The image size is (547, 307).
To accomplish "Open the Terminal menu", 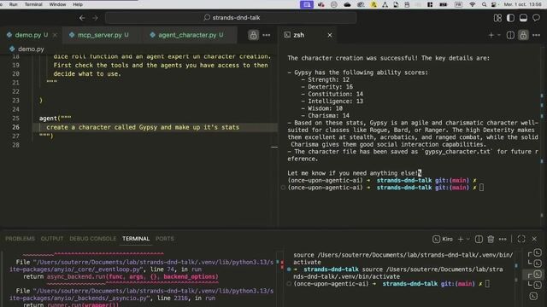I will [x=33, y=4].
